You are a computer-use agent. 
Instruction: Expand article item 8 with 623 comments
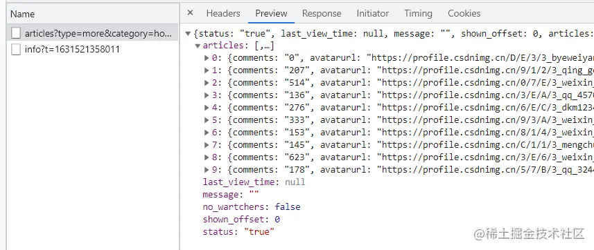click(x=207, y=157)
